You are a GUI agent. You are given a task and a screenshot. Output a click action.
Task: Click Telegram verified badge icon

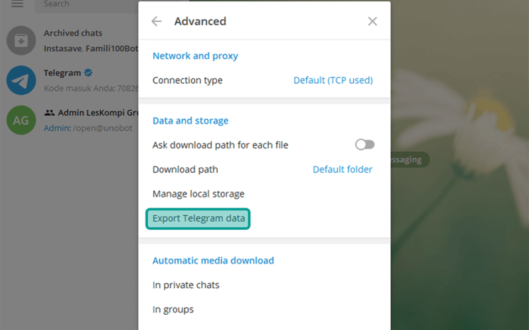89,73
